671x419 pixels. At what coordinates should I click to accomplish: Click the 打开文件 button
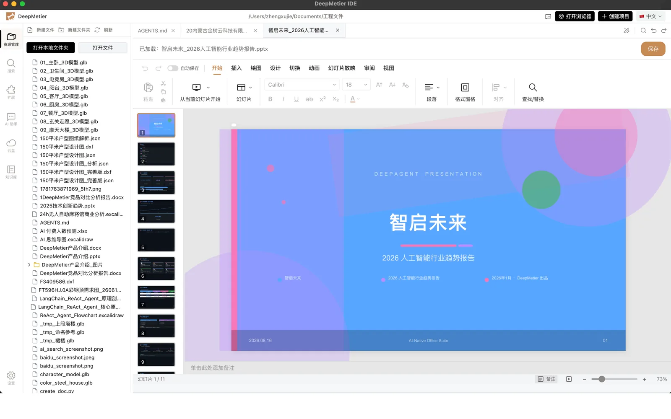point(103,48)
